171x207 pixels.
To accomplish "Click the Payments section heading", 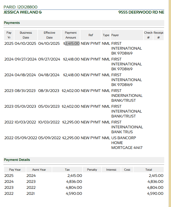I will [x=12, y=23].
